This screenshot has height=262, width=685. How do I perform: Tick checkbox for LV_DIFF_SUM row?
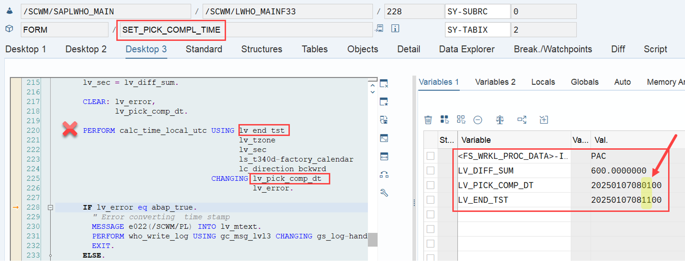tap(431, 170)
